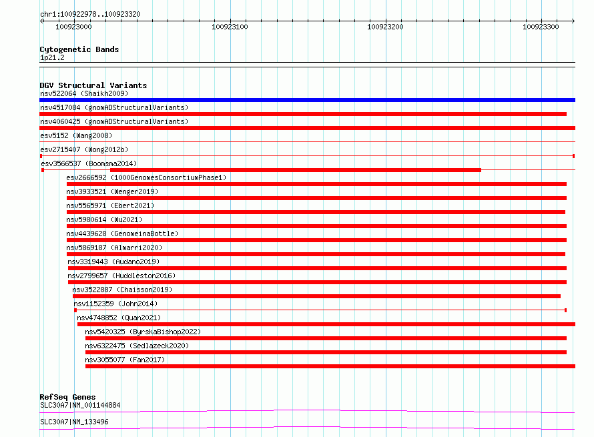The image size is (594, 437).
Task: Click the red bar for nsv3319443
Action: tap(318, 268)
